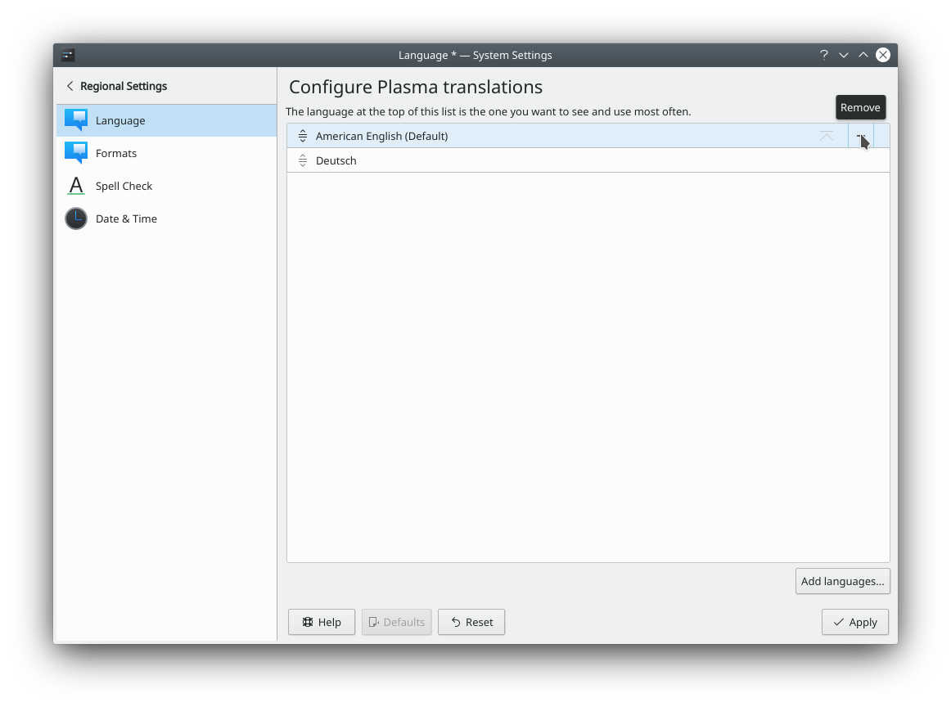Click the promote-to-top arrow for American English
The width and height of the screenshot is (951, 707).
tap(826, 136)
